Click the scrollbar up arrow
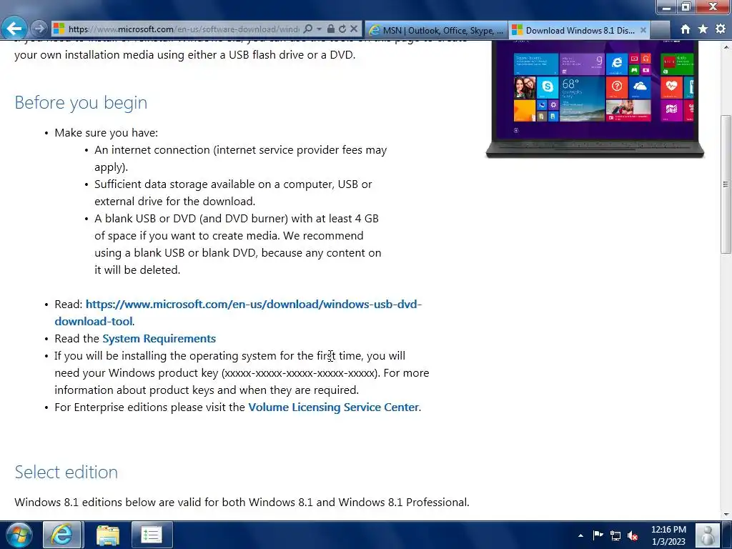732x549 pixels. (x=726, y=46)
